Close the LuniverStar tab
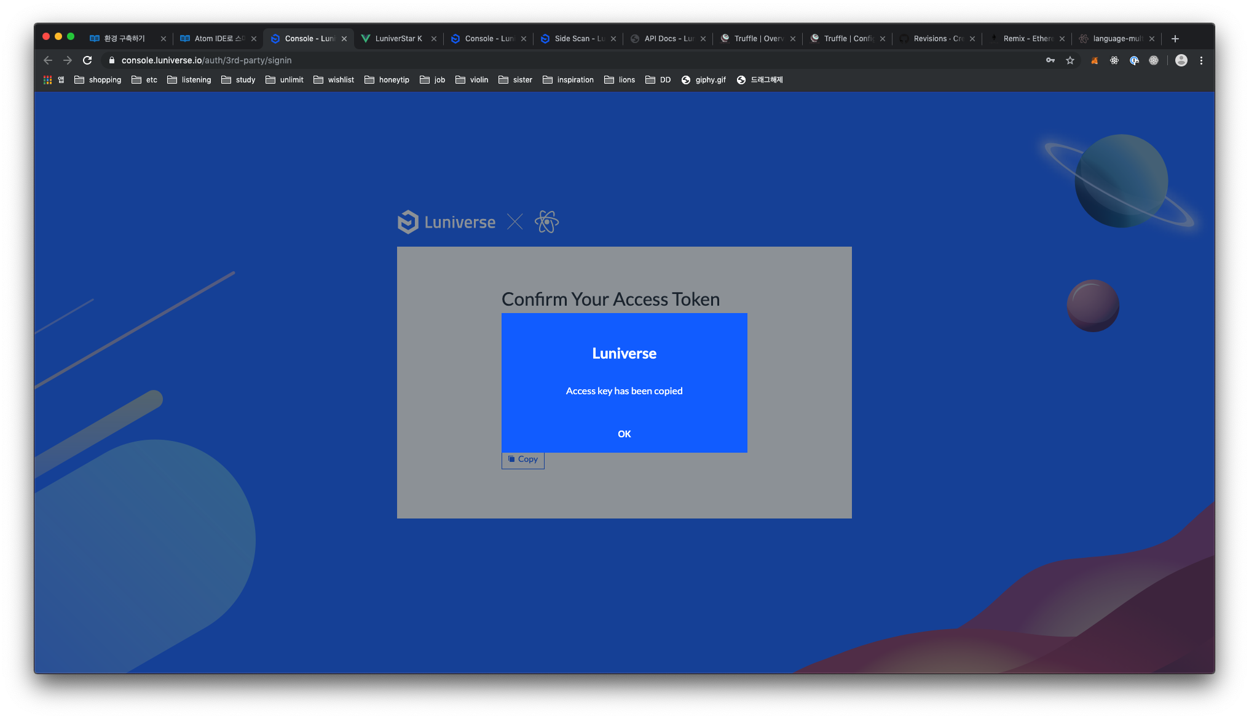 click(x=434, y=39)
